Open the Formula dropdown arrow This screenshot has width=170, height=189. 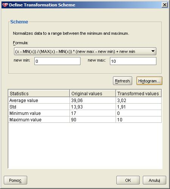click(153, 51)
